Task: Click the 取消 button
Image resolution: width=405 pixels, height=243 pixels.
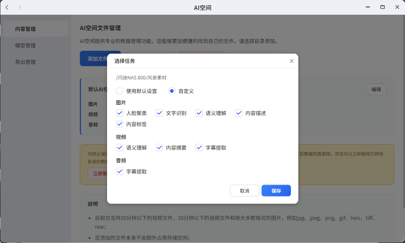Action: [245, 190]
